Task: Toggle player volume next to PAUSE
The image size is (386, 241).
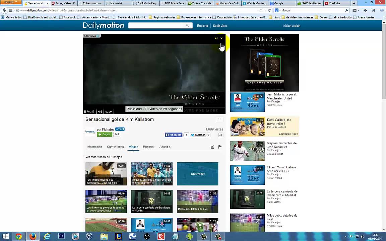Action: click(x=100, y=112)
